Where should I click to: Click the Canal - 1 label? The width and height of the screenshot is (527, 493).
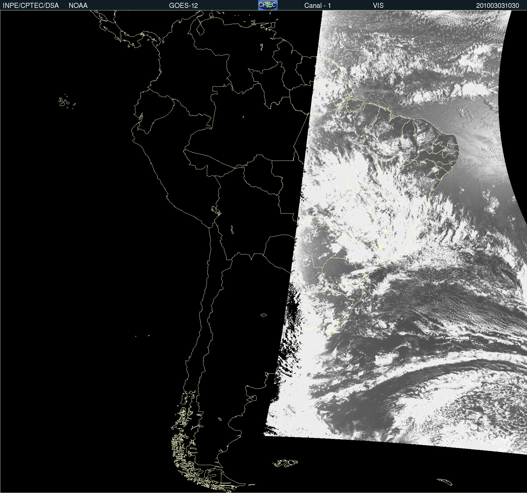318,6
